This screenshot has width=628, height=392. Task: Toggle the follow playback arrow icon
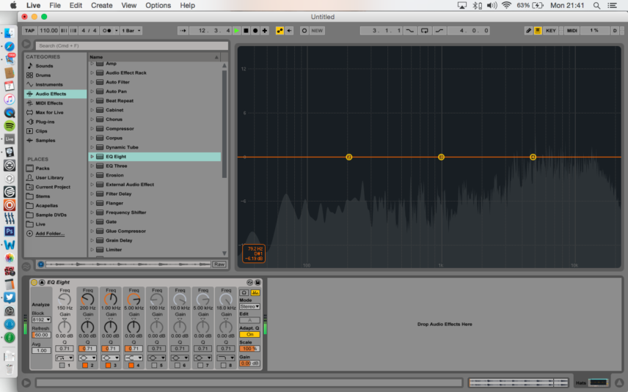tap(183, 30)
